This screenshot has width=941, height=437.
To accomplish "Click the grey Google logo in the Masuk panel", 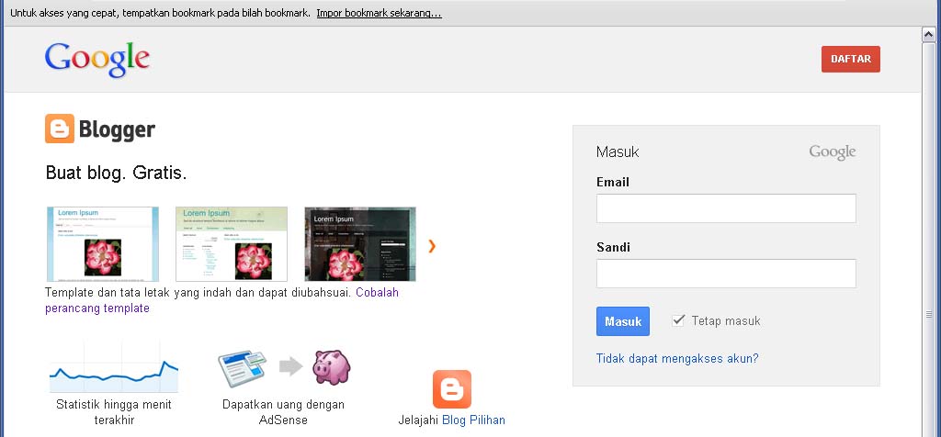I will coord(832,152).
